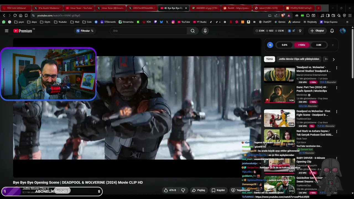354x199 pixels.
Task: Toggle the Filtreler filter button
Action: [x=85, y=31]
